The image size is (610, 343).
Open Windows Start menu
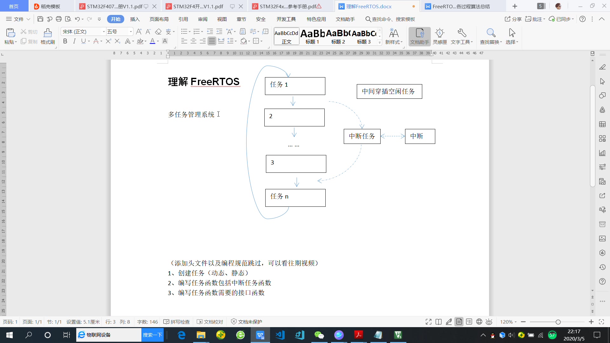click(x=10, y=335)
